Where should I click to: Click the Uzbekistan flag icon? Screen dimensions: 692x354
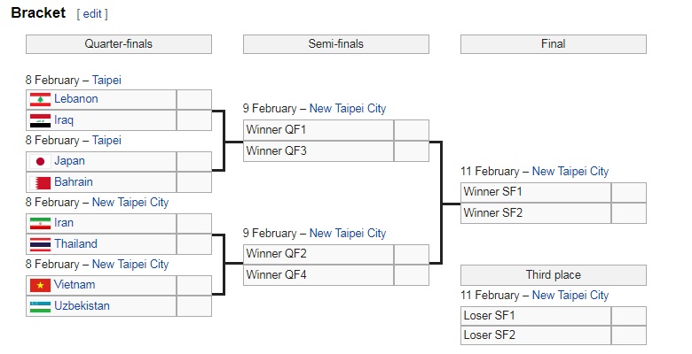coord(40,306)
